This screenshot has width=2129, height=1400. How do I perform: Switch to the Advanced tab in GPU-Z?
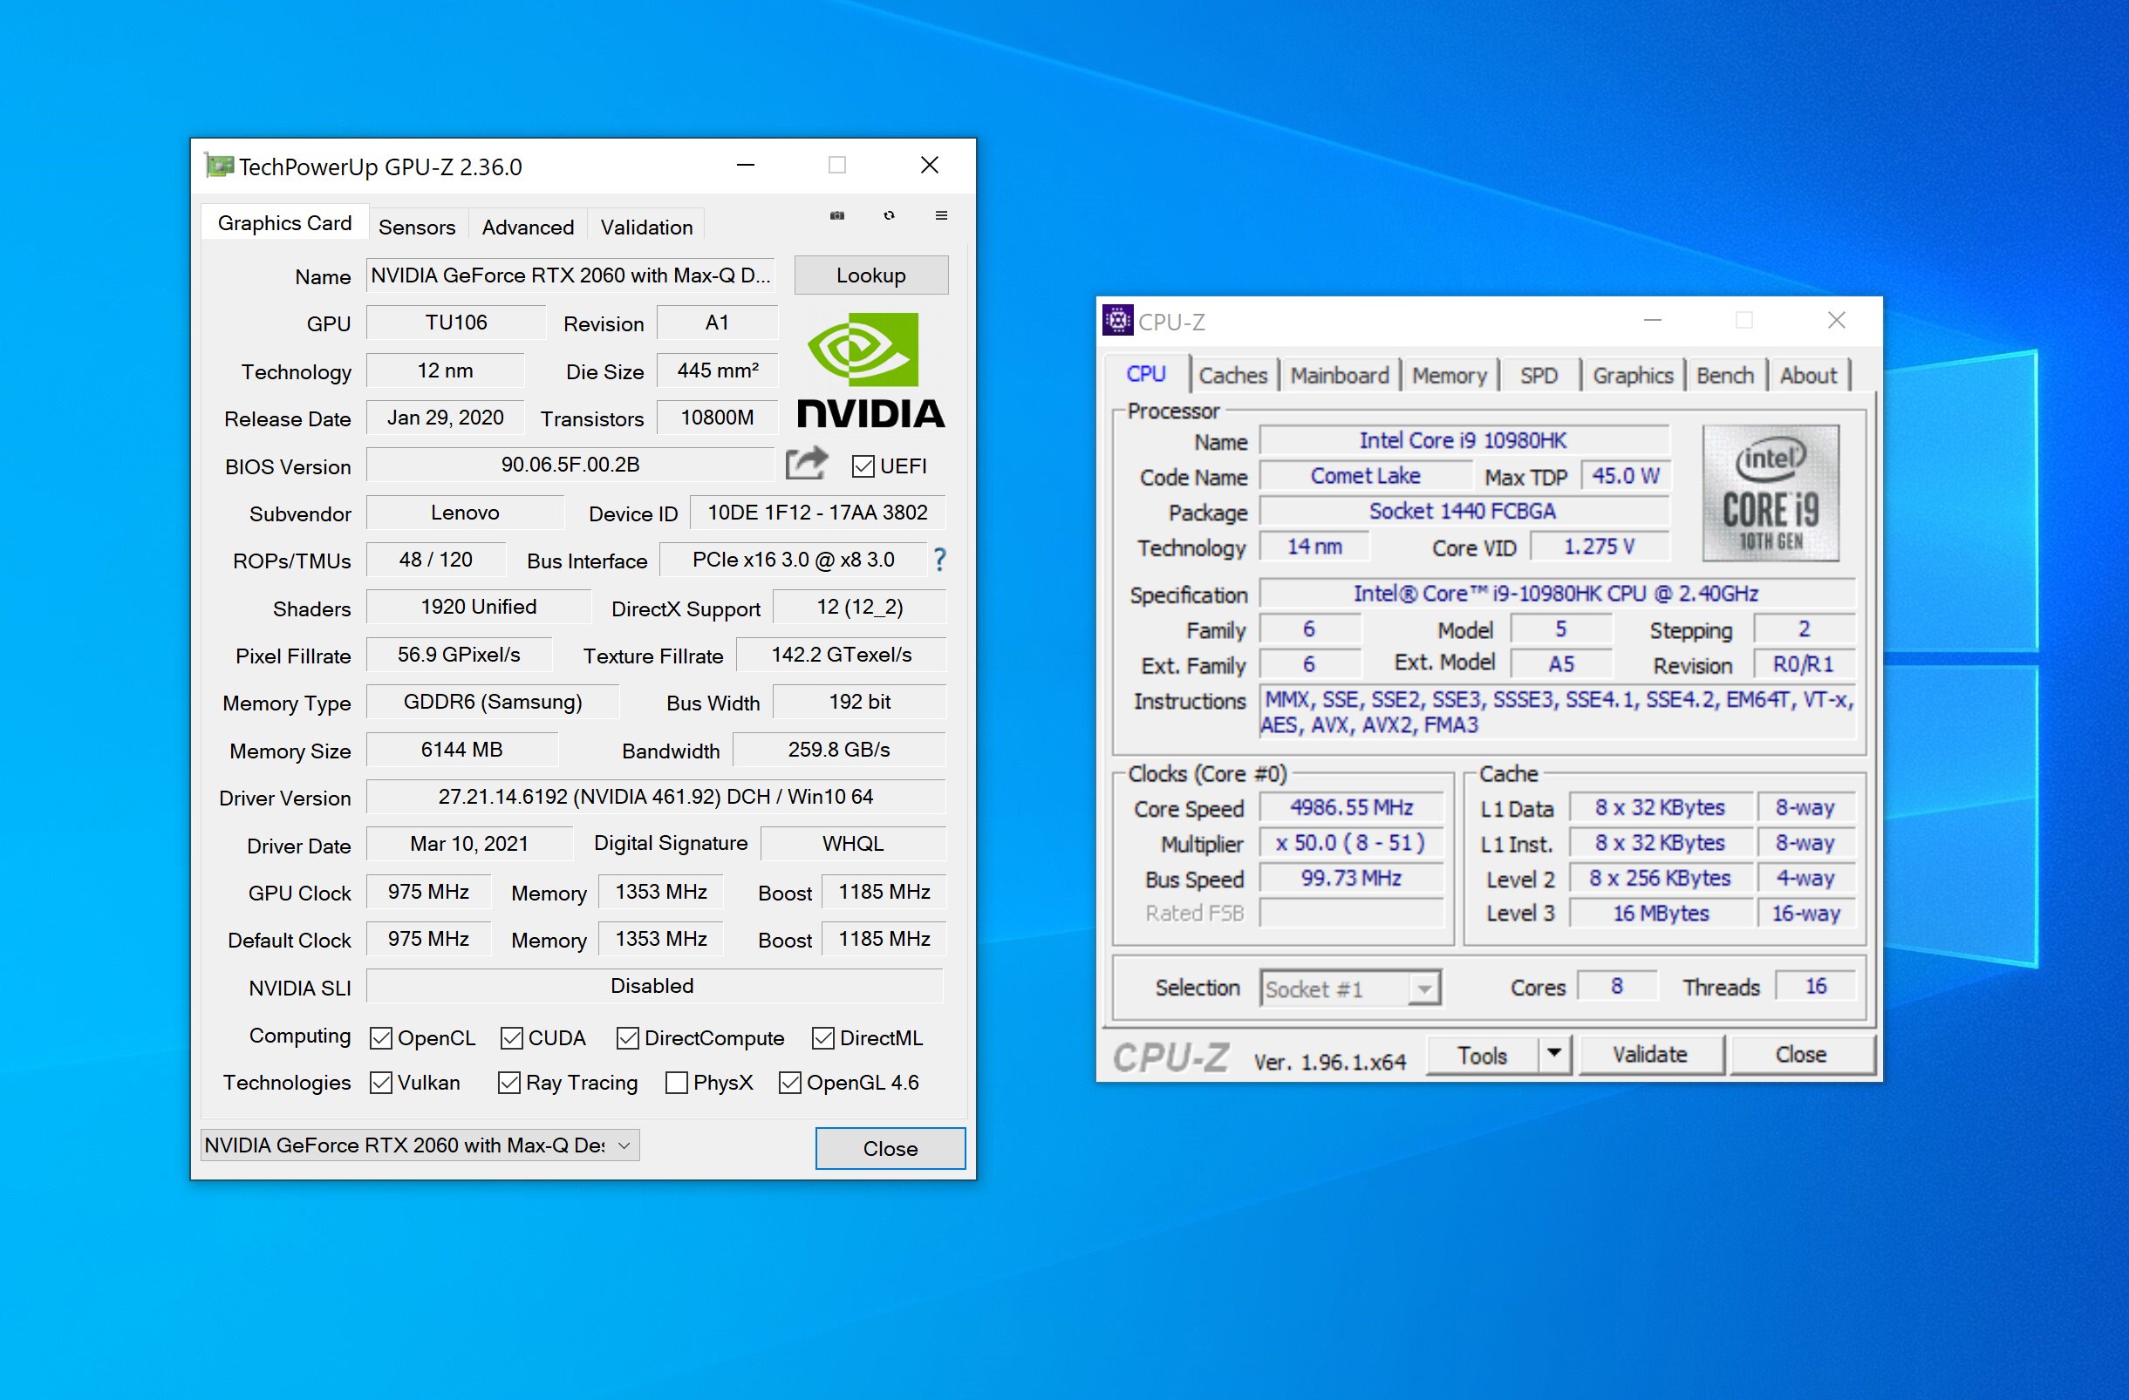click(x=528, y=227)
